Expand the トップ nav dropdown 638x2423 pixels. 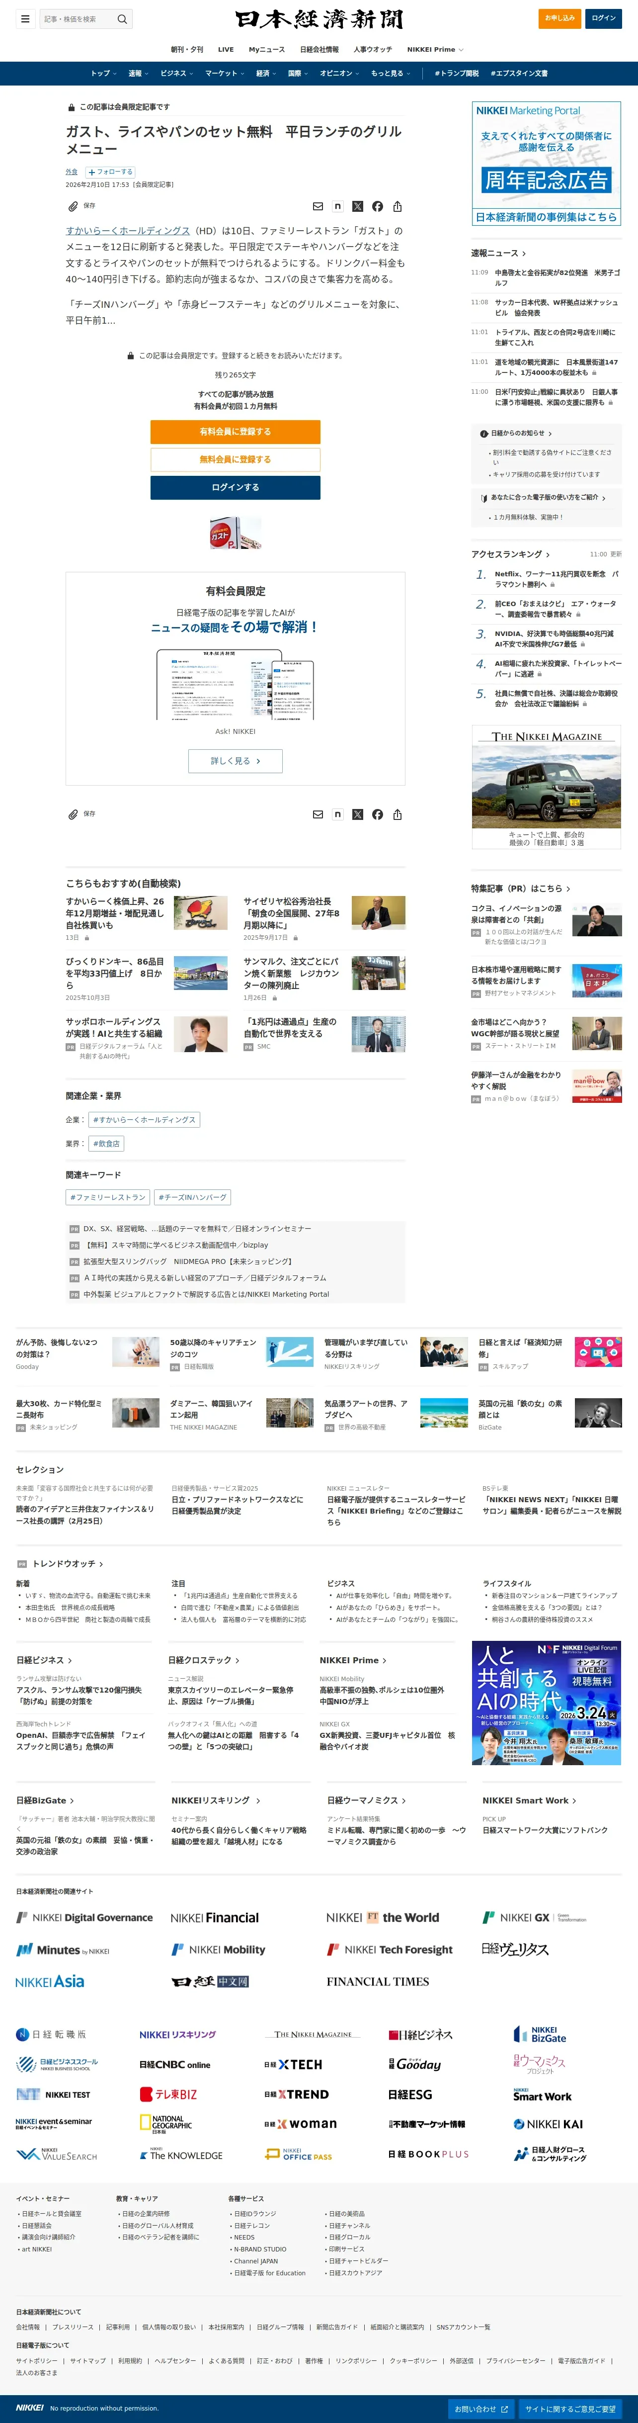pos(102,74)
